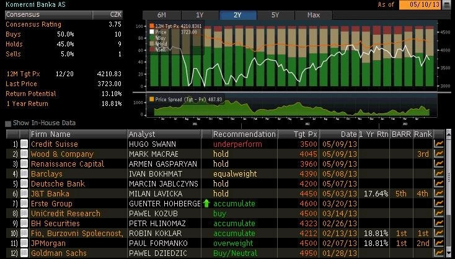Screen dimensions: 455x259
Task: Show chart icon for UniCredit Research row
Action: [x=439, y=213]
